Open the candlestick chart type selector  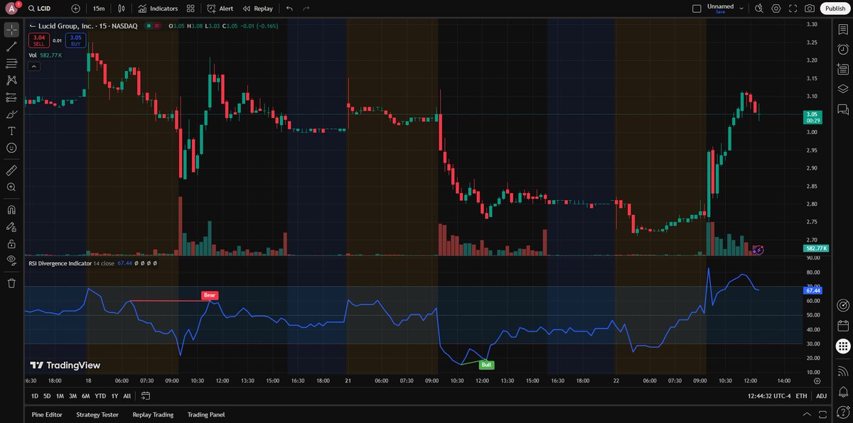(122, 9)
